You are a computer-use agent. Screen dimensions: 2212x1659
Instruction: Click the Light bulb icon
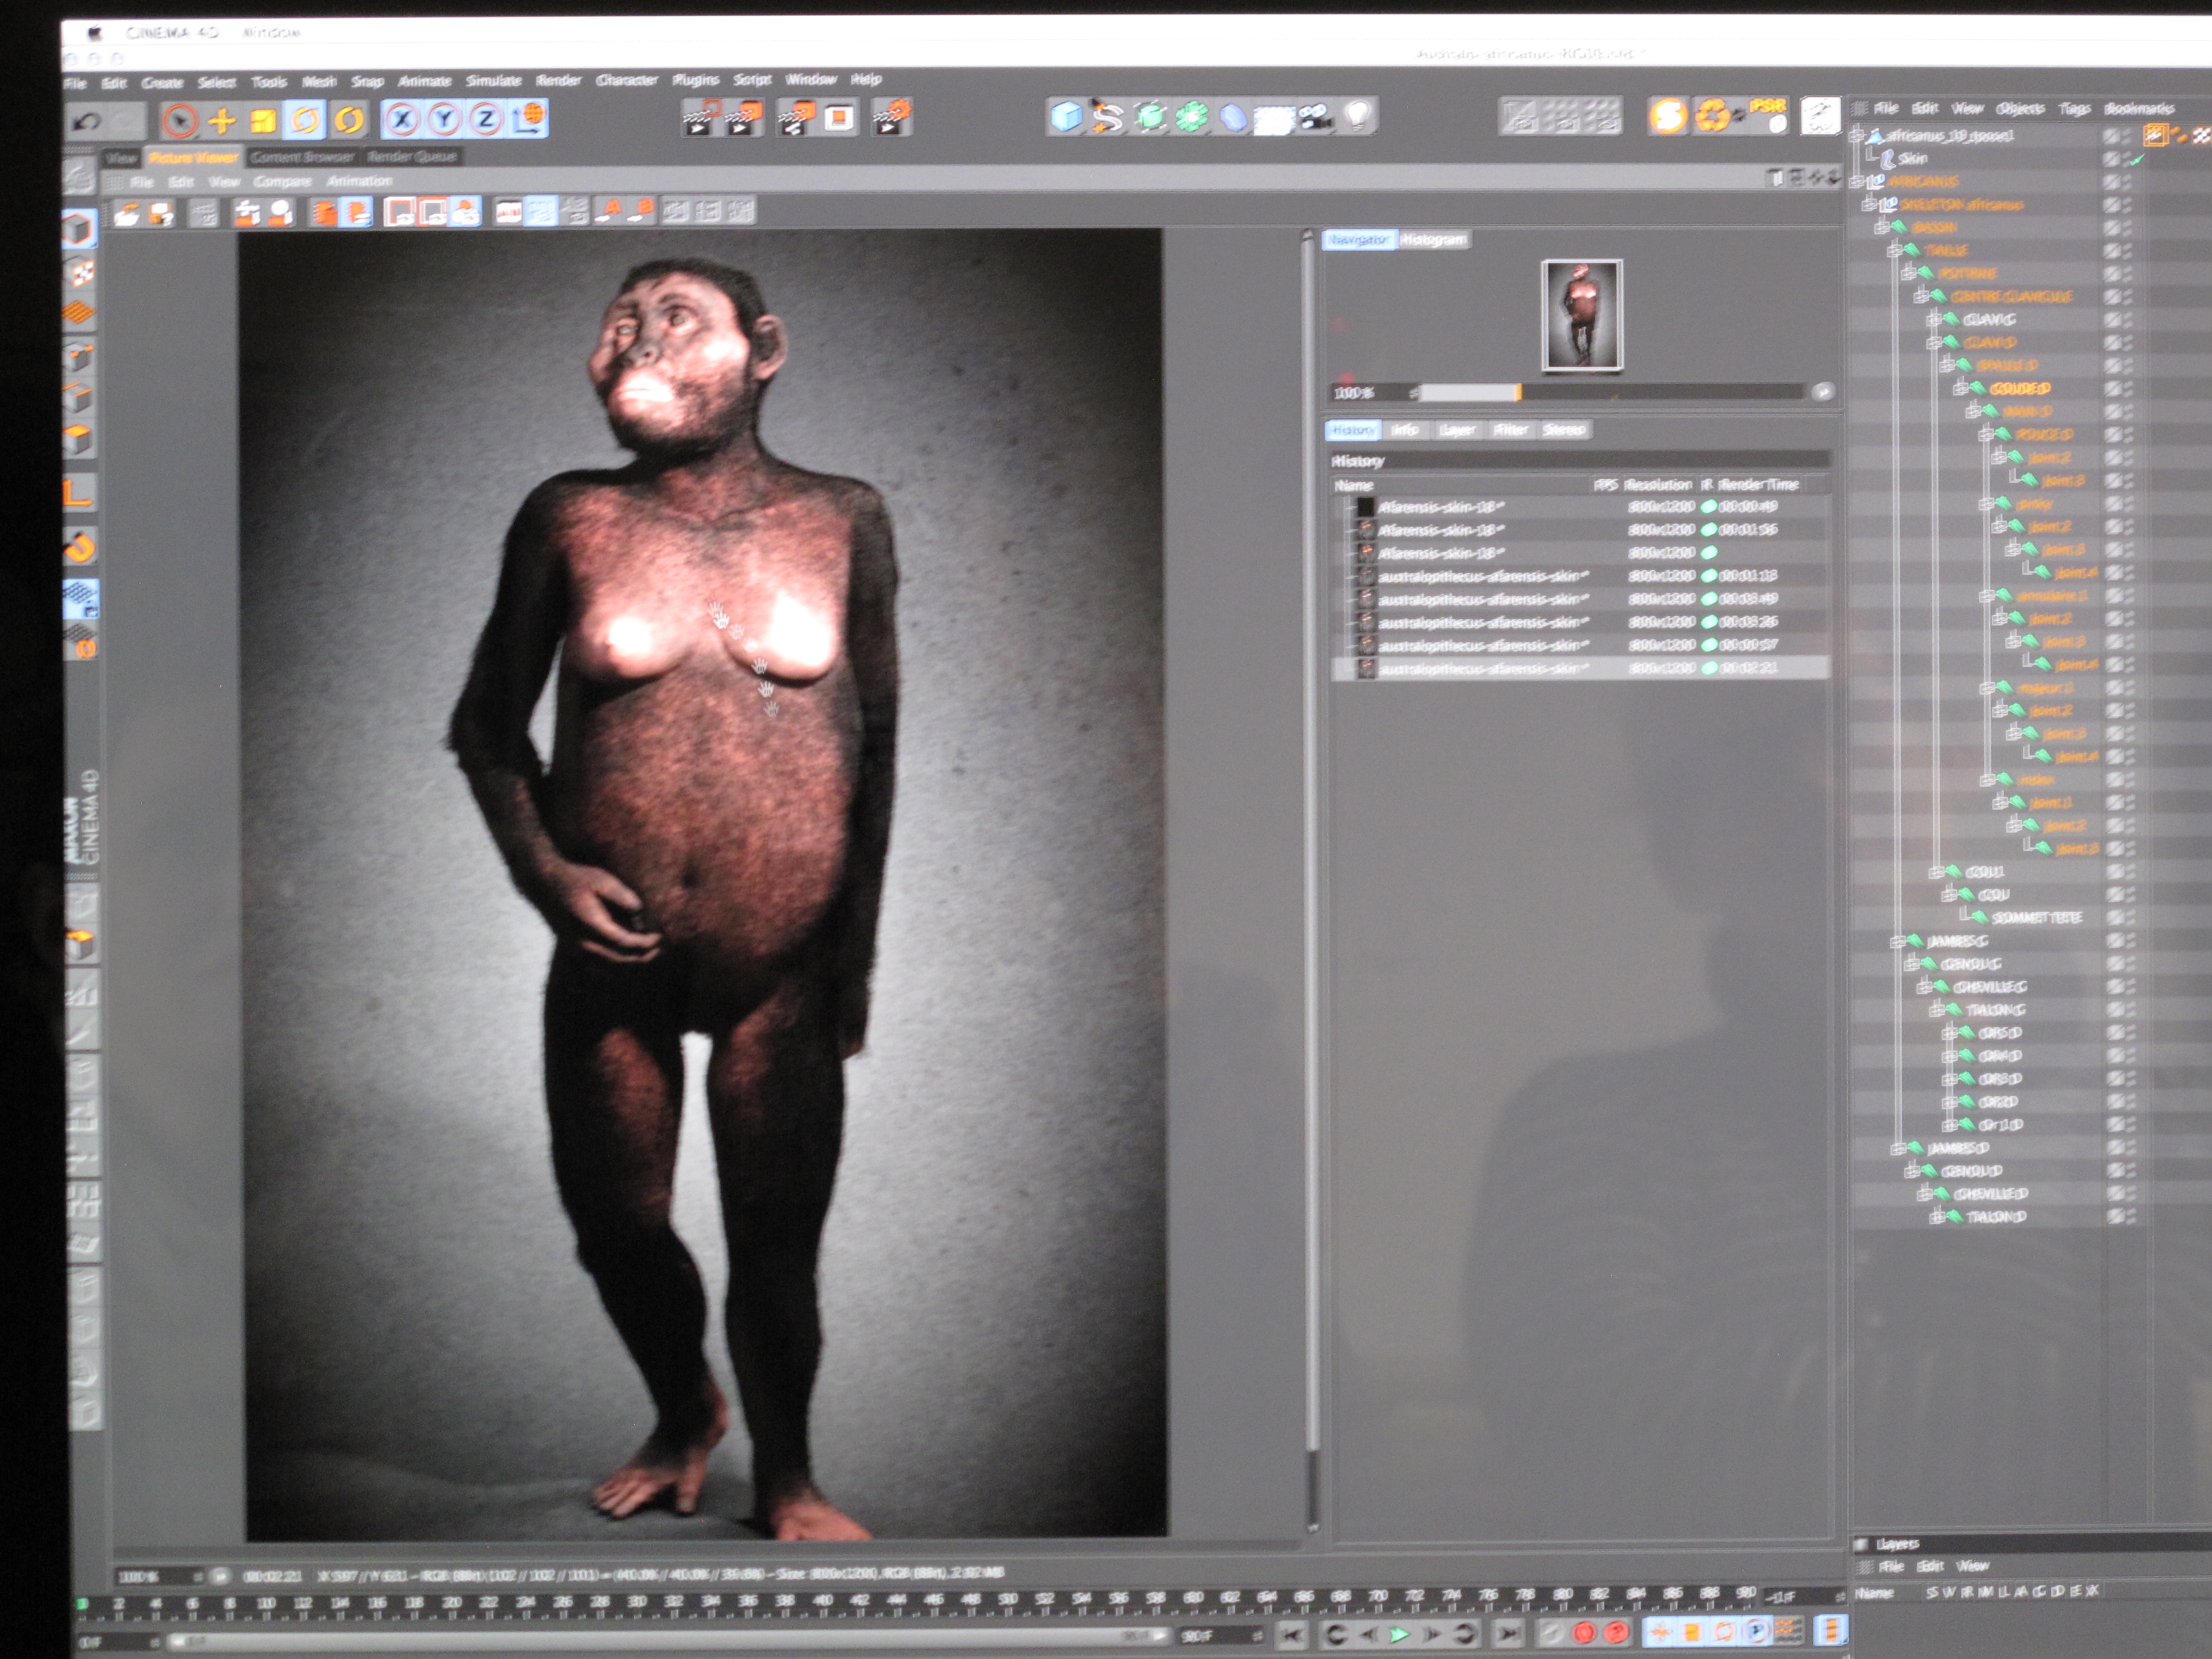tap(1358, 115)
